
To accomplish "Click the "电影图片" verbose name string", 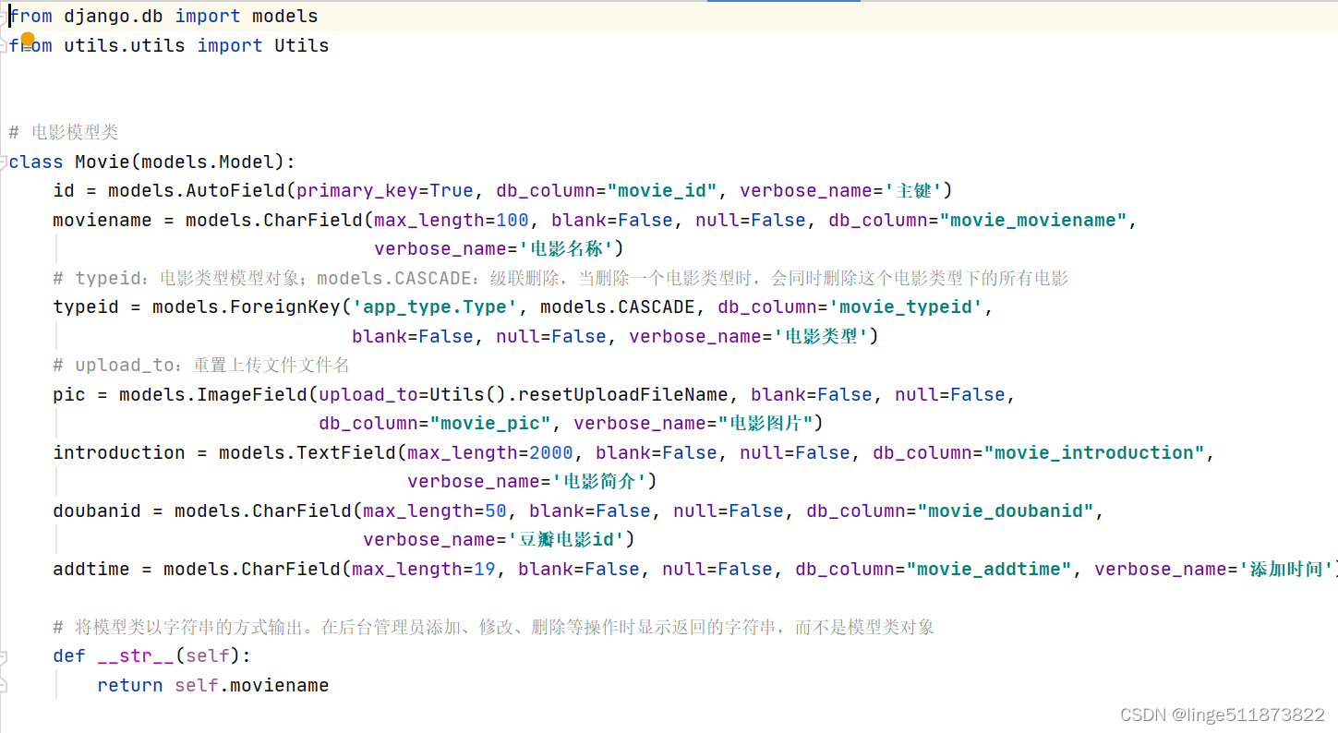I will click(x=766, y=423).
